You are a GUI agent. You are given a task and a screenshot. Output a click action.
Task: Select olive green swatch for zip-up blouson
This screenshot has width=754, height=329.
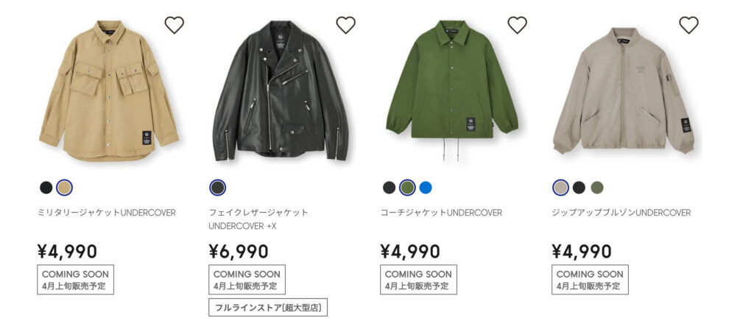click(596, 188)
